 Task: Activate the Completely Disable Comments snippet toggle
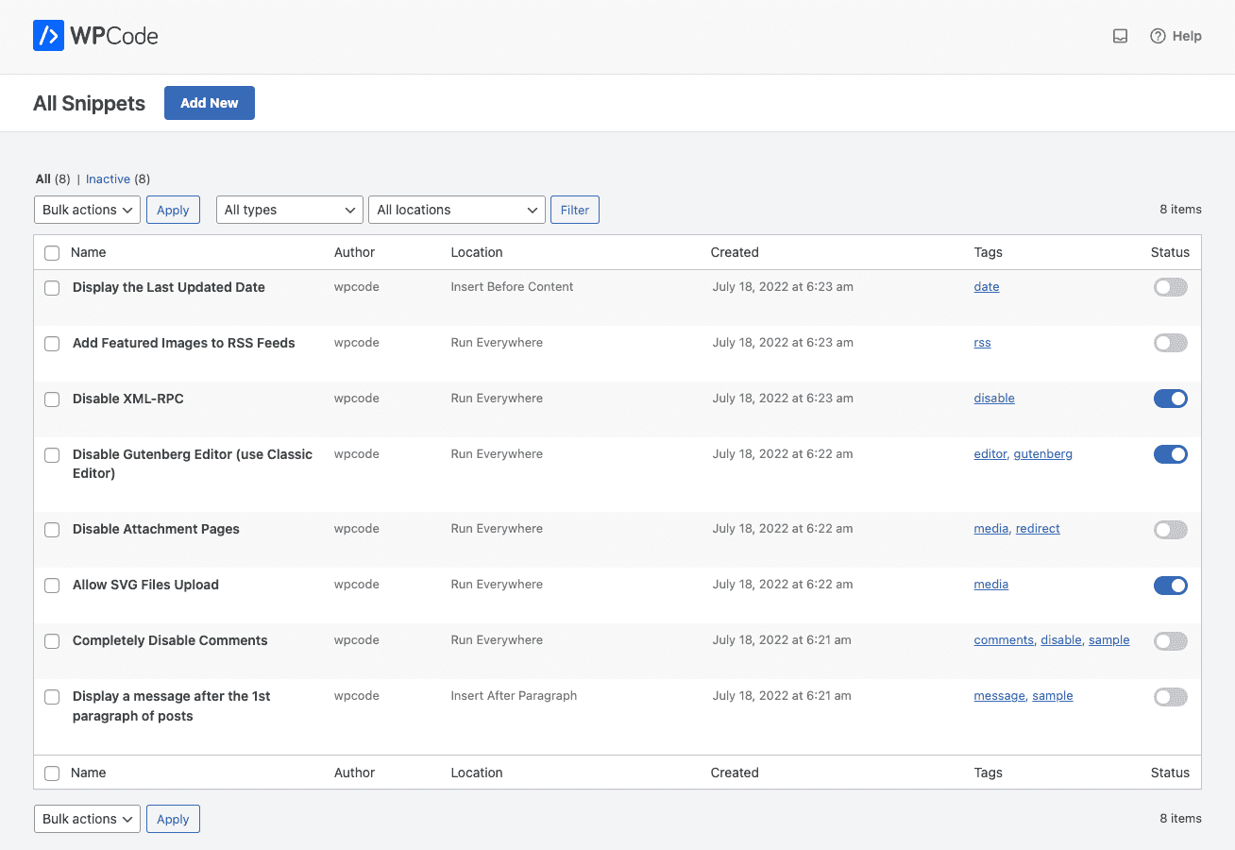1170,641
